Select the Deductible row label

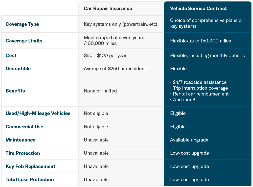[x=18, y=68]
